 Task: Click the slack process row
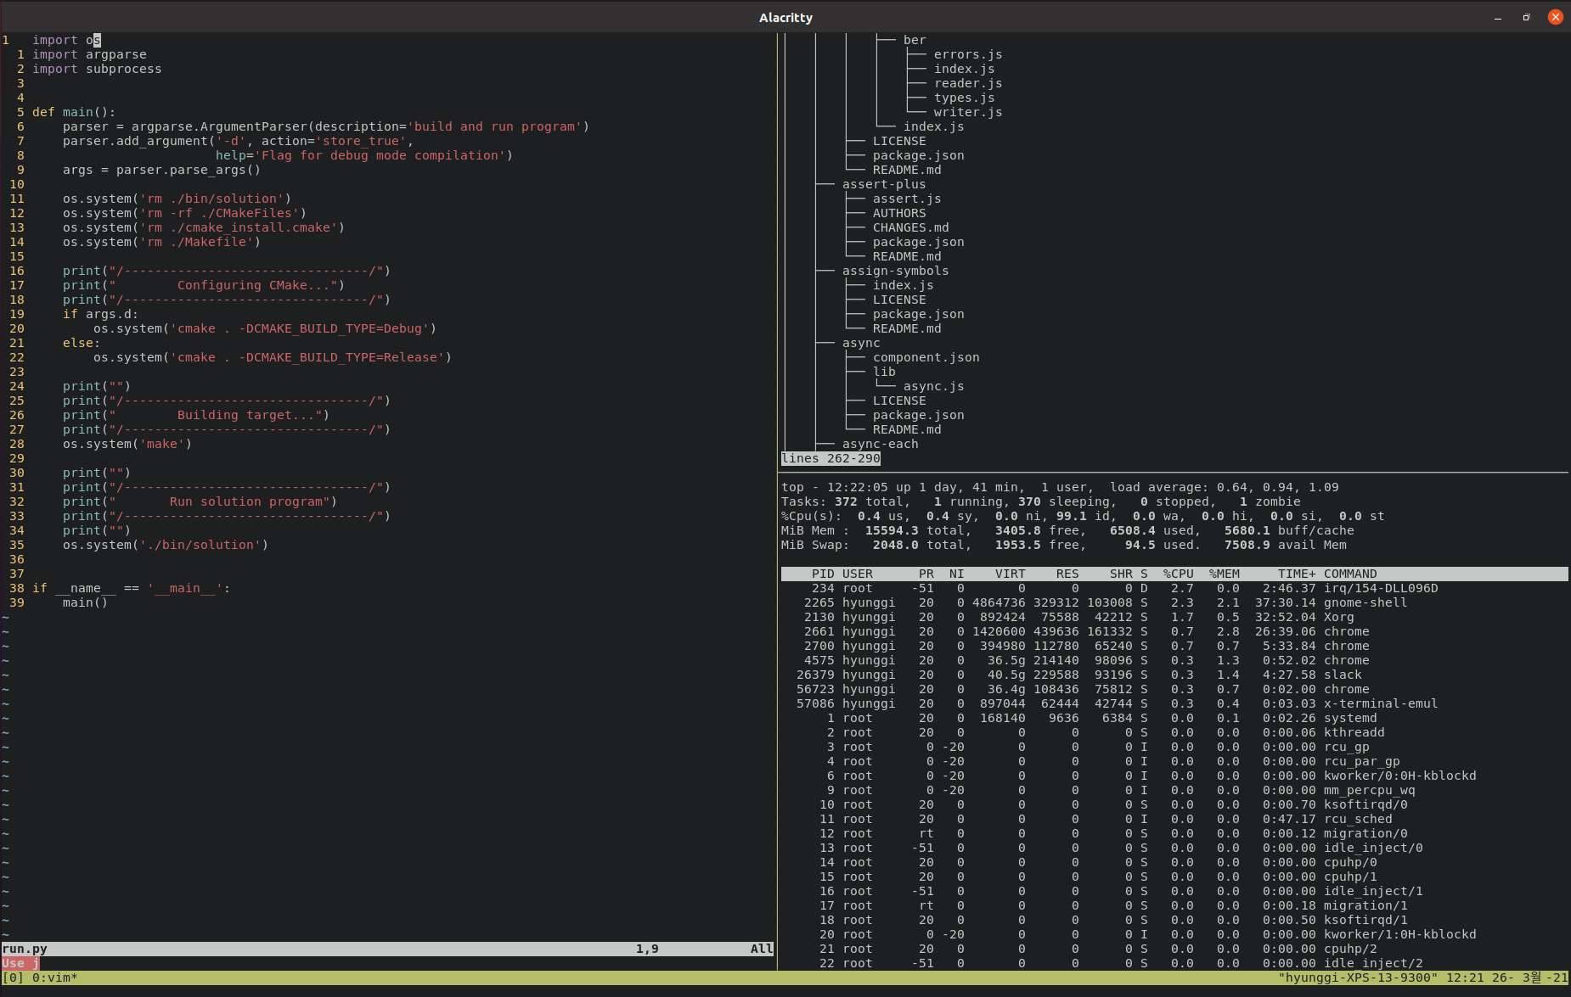[1174, 675]
